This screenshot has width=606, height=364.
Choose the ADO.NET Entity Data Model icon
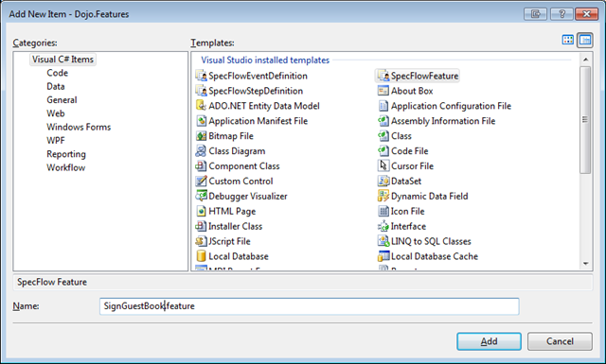(202, 106)
